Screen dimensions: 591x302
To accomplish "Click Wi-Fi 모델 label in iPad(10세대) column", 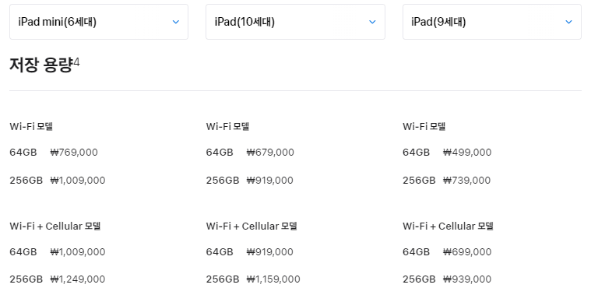I will pyautogui.click(x=227, y=126).
